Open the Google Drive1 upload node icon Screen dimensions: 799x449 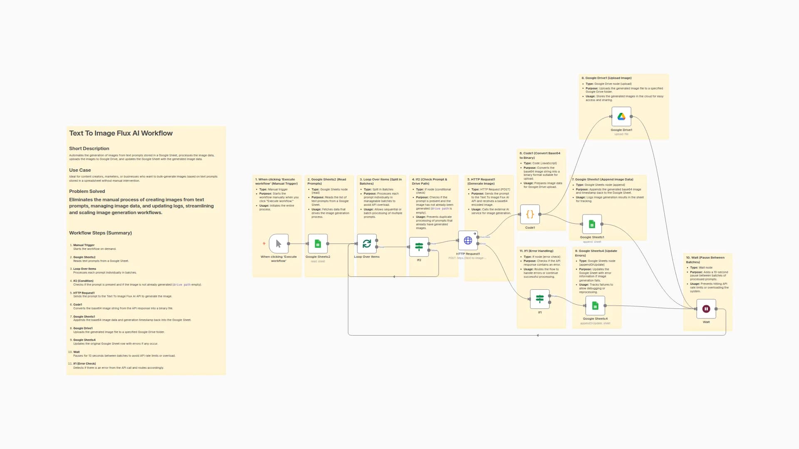621,117
